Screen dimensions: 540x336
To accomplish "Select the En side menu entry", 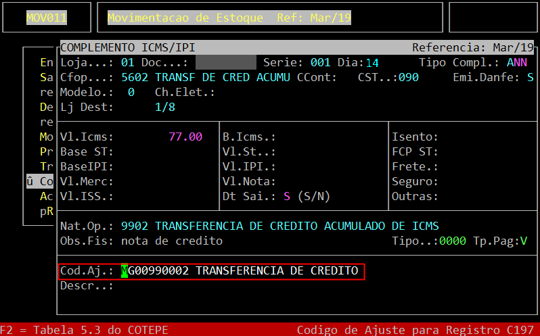I will [47, 63].
